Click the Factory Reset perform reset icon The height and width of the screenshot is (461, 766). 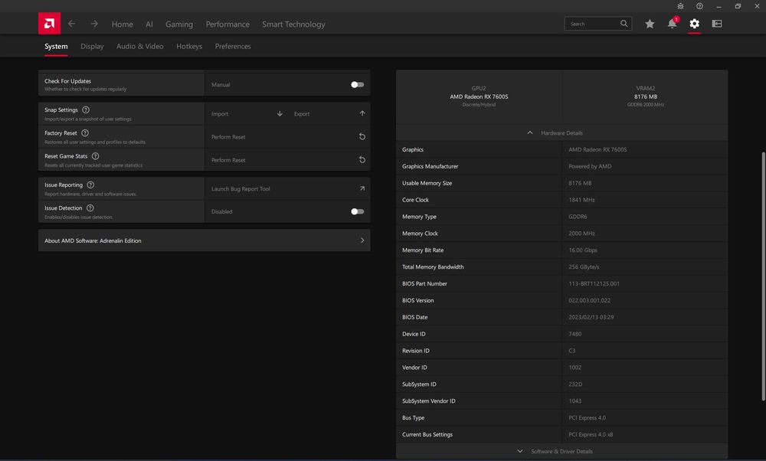[362, 137]
